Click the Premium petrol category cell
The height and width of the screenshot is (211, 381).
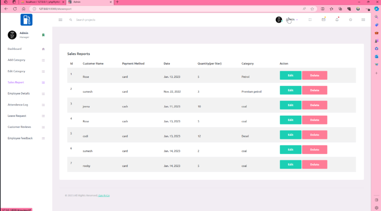tap(252, 92)
